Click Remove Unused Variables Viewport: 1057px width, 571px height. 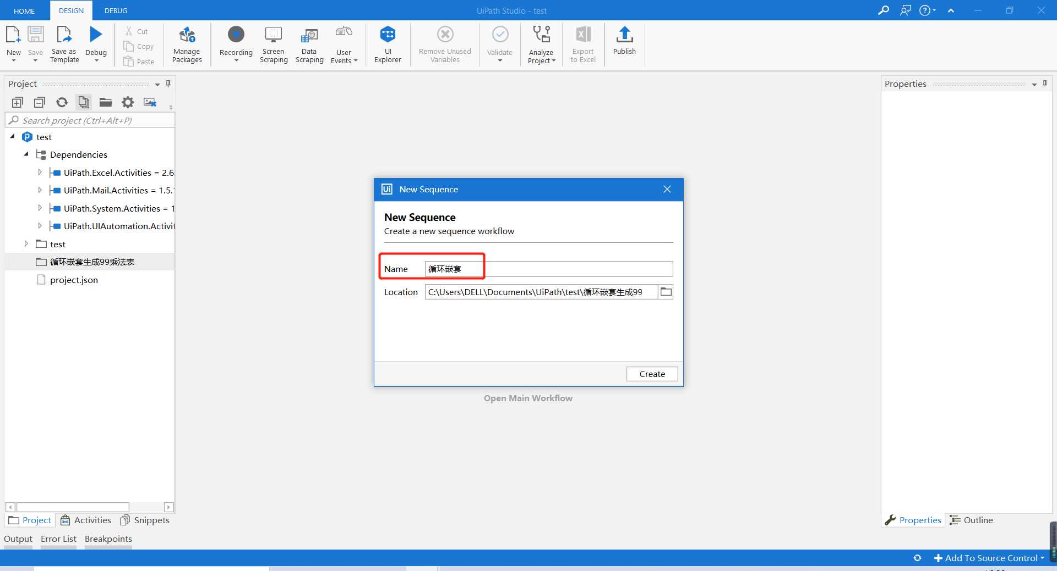[445, 45]
